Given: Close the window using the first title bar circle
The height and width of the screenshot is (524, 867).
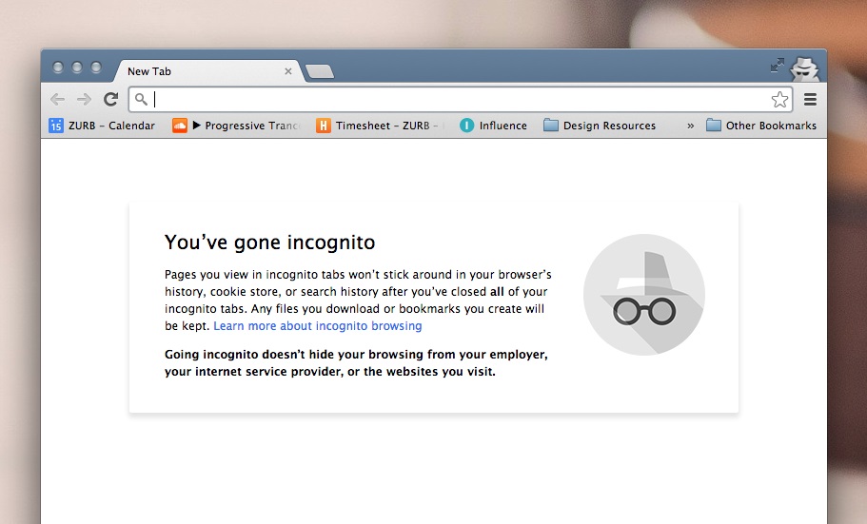Looking at the screenshot, I should [58, 67].
